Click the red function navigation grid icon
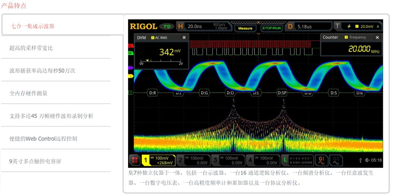 (135, 160)
